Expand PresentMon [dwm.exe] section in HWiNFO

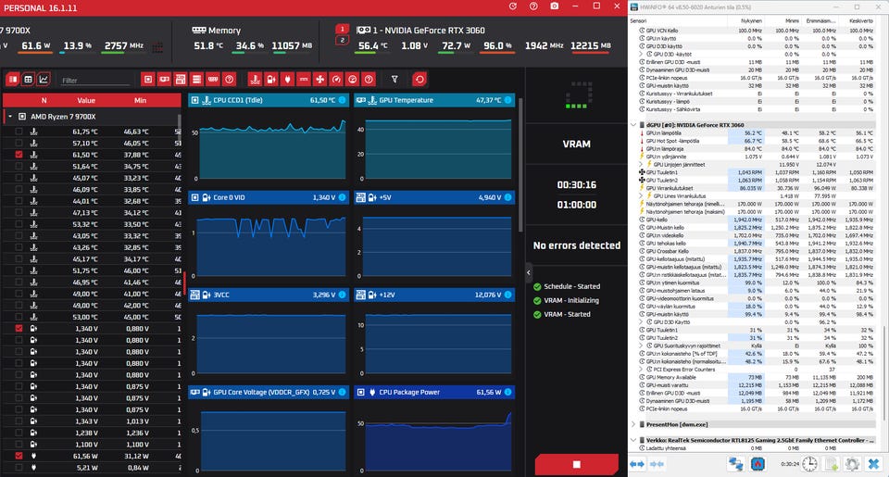(633, 424)
